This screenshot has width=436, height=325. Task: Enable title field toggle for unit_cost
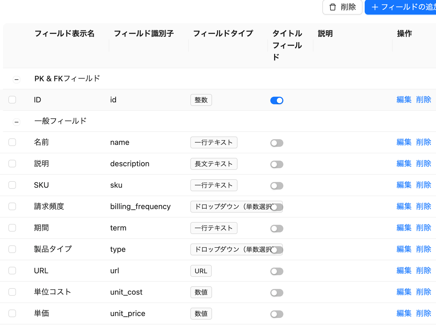pos(277,293)
